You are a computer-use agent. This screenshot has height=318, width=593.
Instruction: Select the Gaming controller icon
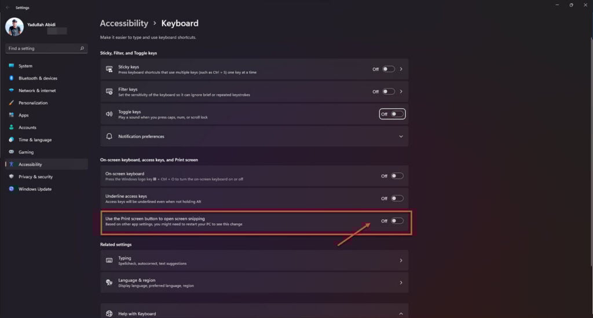(12, 152)
